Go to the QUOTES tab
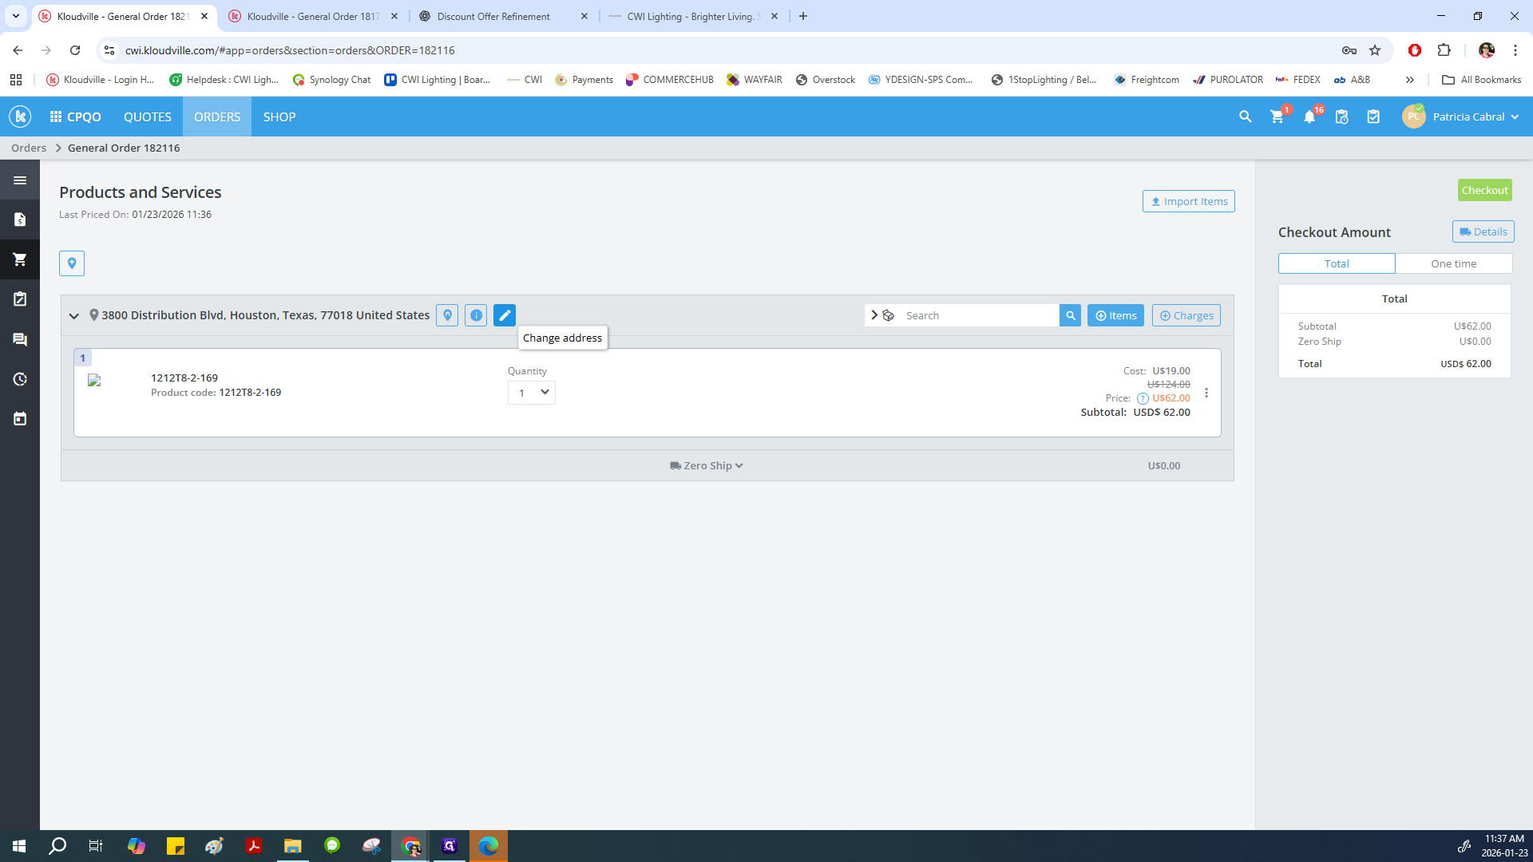Screen dimensions: 1533x862 point(148,117)
